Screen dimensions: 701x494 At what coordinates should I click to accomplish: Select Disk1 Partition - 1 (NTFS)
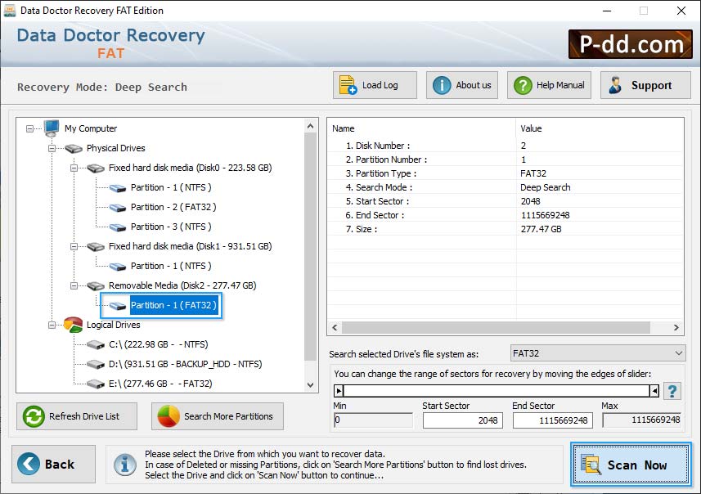tap(171, 266)
